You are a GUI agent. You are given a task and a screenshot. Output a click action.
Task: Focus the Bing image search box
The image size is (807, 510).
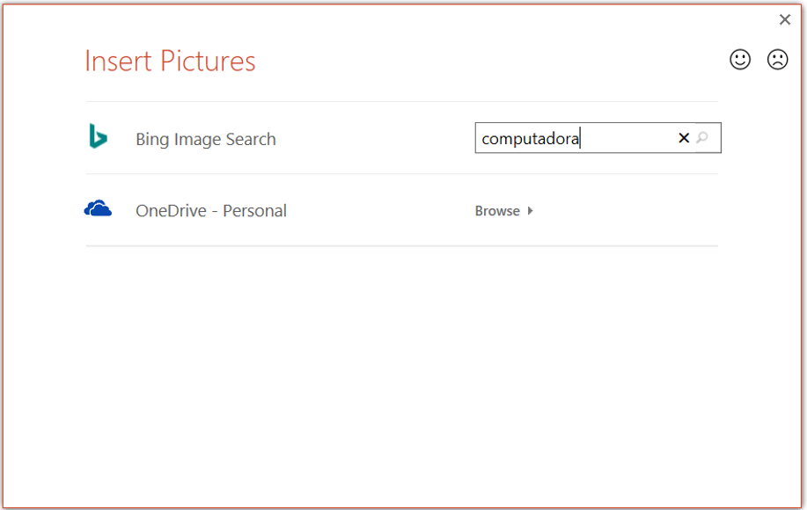pos(598,138)
